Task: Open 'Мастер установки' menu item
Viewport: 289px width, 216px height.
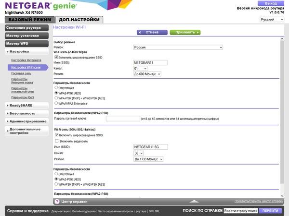Action: coord(26,36)
